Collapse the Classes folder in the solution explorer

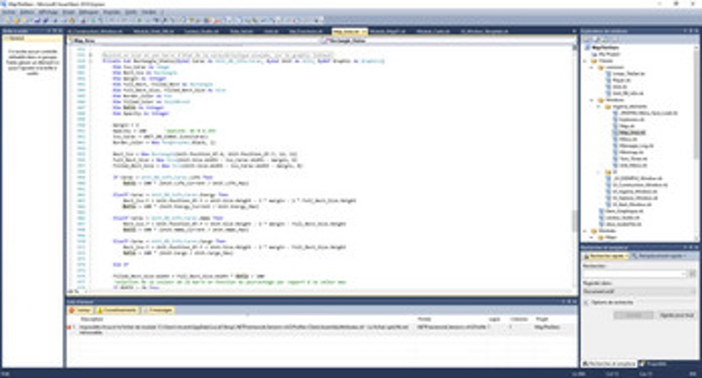(x=586, y=61)
